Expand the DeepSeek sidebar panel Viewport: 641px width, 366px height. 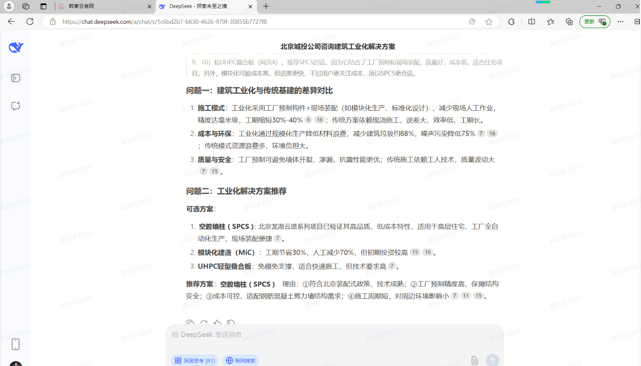click(16, 78)
